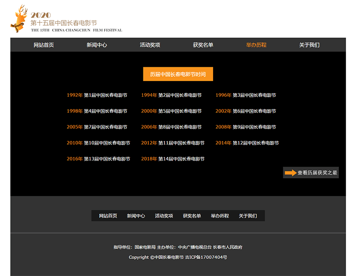Image resolution: width=356 pixels, height=276 pixels.
Task: Open the 1994年 第2届中国长春电影节 link
Action: point(171,95)
